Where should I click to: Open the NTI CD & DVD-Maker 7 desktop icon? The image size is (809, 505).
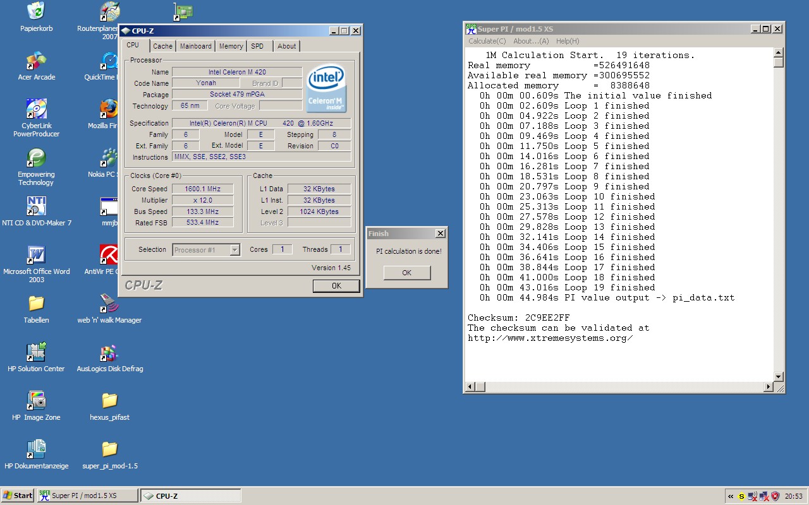coord(36,206)
